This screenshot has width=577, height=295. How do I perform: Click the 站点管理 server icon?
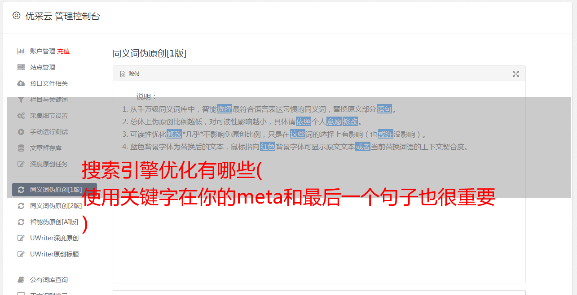(x=21, y=67)
